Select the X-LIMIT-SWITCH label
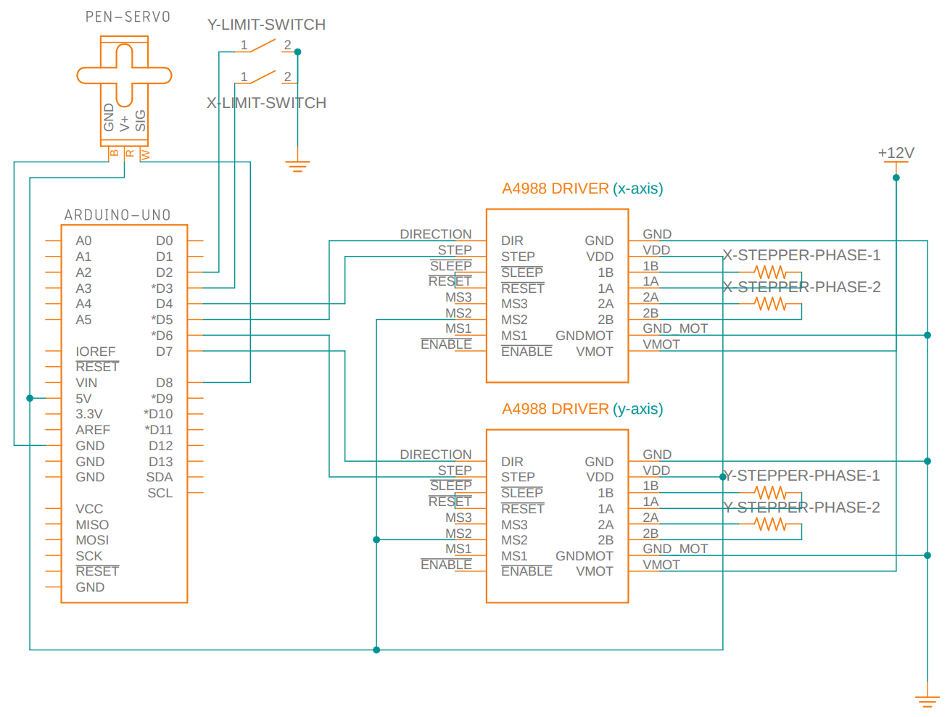 266,103
